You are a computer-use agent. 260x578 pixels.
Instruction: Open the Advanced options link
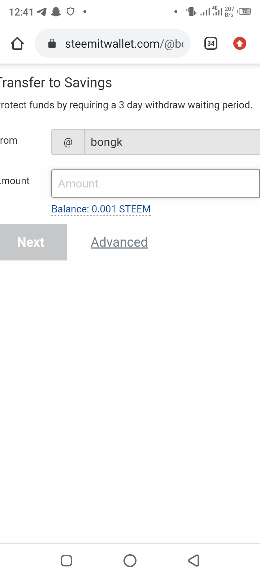pyautogui.click(x=119, y=242)
